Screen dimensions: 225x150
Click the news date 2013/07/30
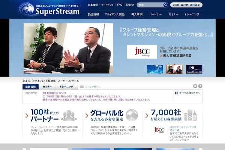pos(31,93)
